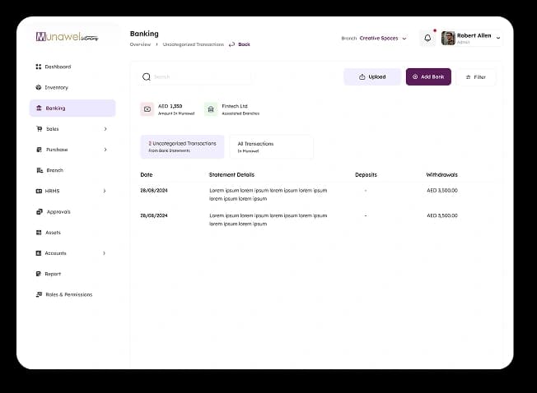This screenshot has height=393, width=537.
Task: Click the upload arrow icon
Action: [362, 77]
